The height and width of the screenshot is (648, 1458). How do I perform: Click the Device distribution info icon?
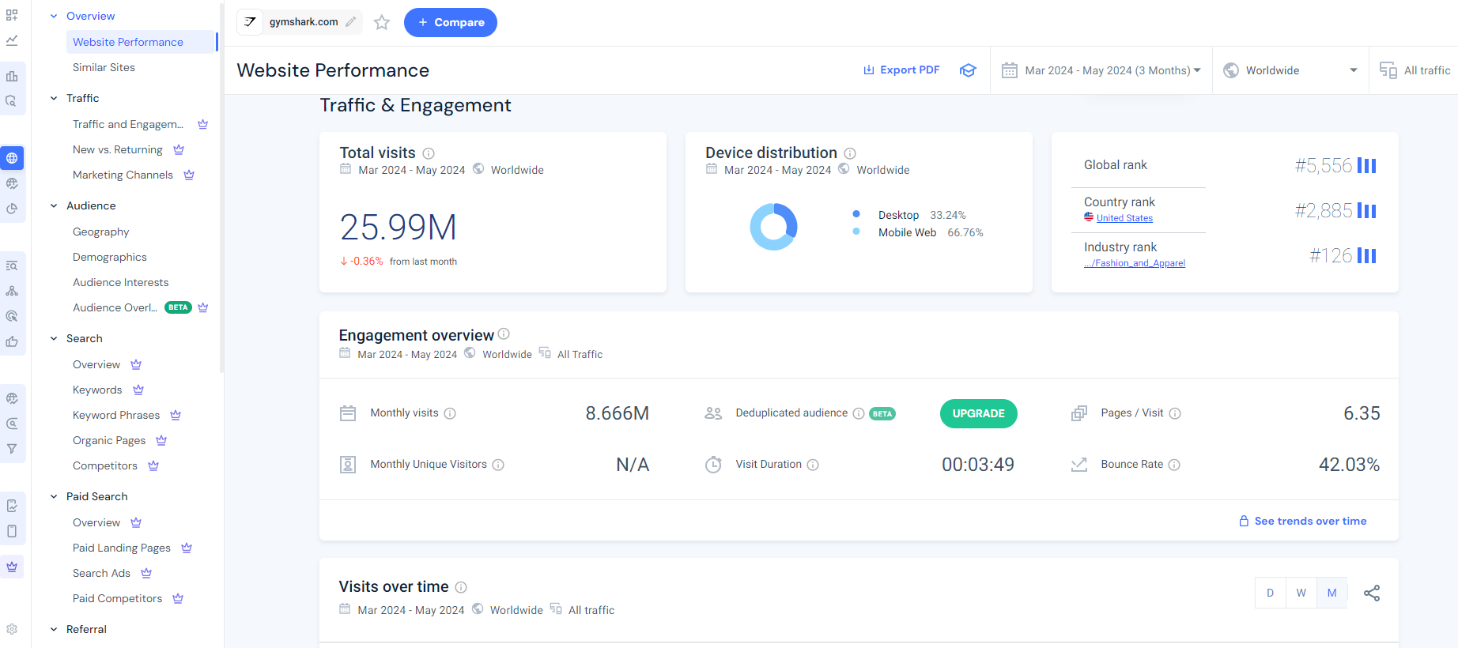[850, 153]
